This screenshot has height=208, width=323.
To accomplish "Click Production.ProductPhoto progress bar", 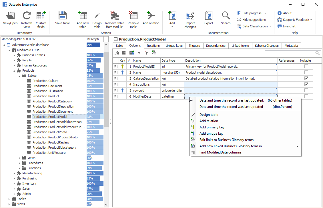I will [x=93, y=132].
